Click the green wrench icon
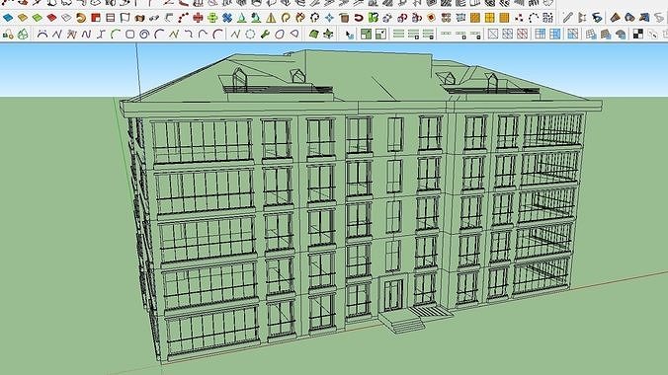This screenshot has height=375, width=668. (265, 35)
